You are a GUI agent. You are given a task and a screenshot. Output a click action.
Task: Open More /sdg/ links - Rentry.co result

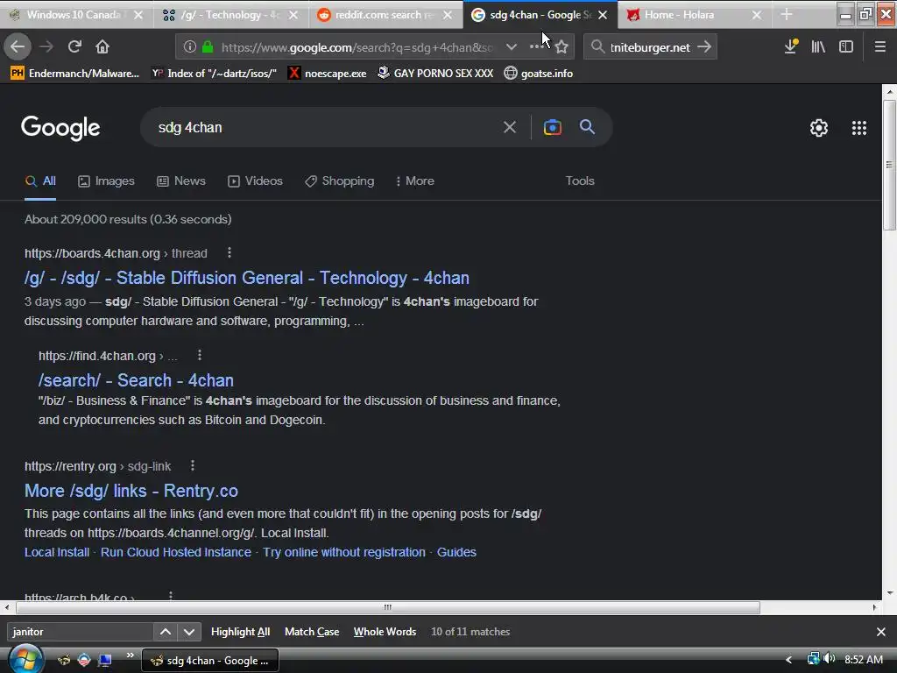131,491
